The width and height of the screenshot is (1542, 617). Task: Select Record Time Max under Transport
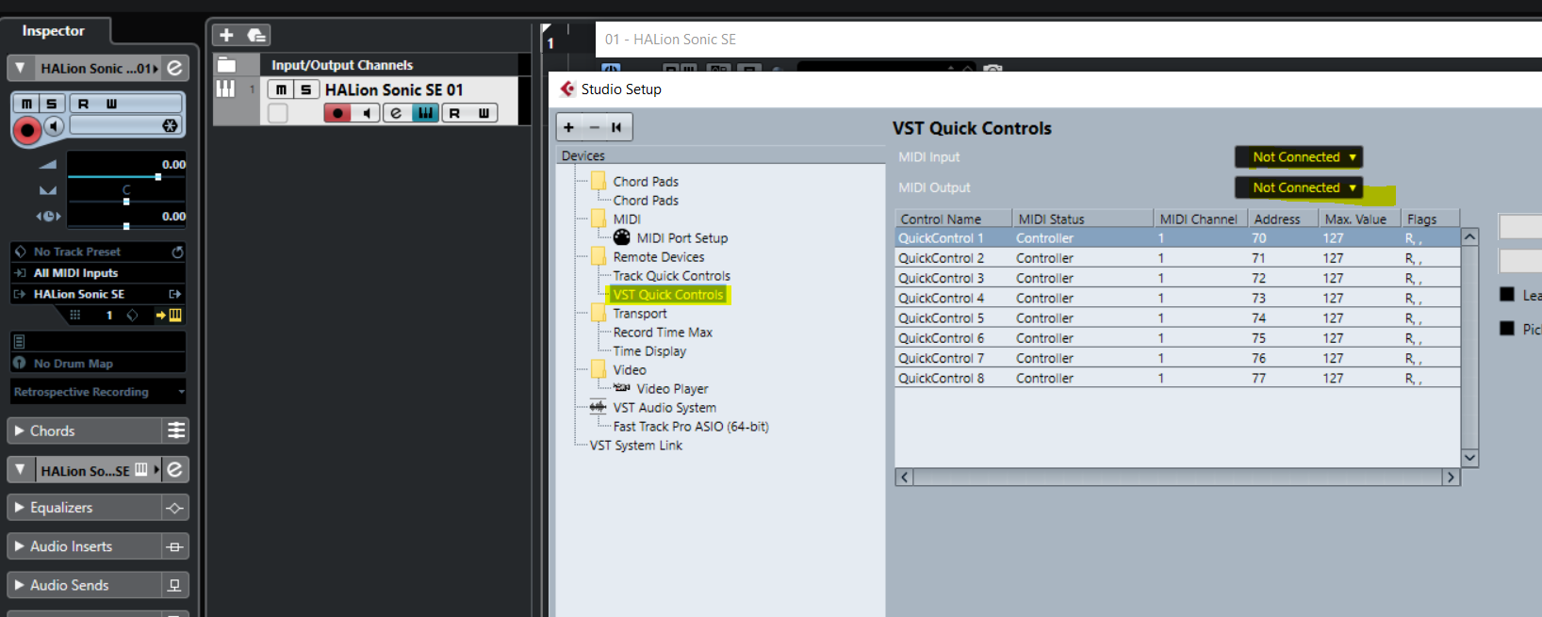(x=663, y=333)
